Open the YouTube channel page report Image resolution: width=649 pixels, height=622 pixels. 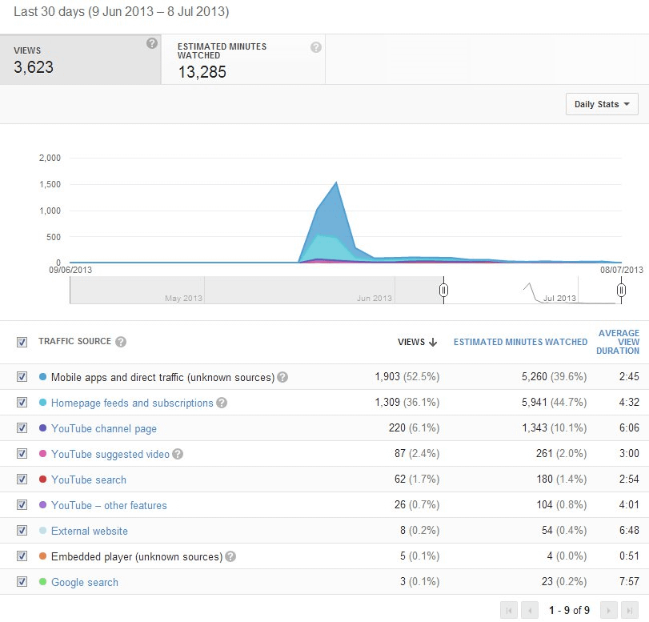click(x=103, y=427)
